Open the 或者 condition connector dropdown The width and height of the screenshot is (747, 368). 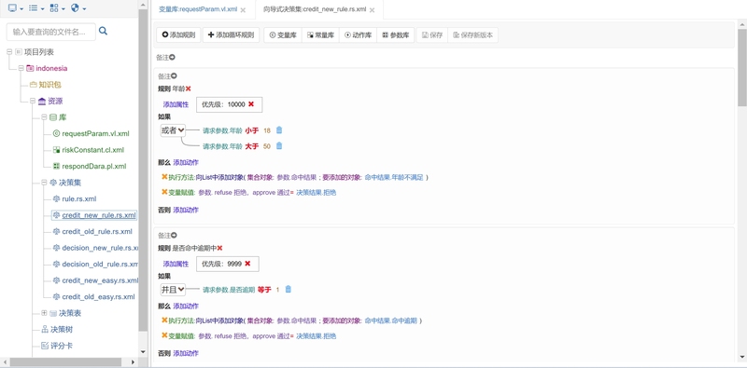pyautogui.click(x=173, y=129)
